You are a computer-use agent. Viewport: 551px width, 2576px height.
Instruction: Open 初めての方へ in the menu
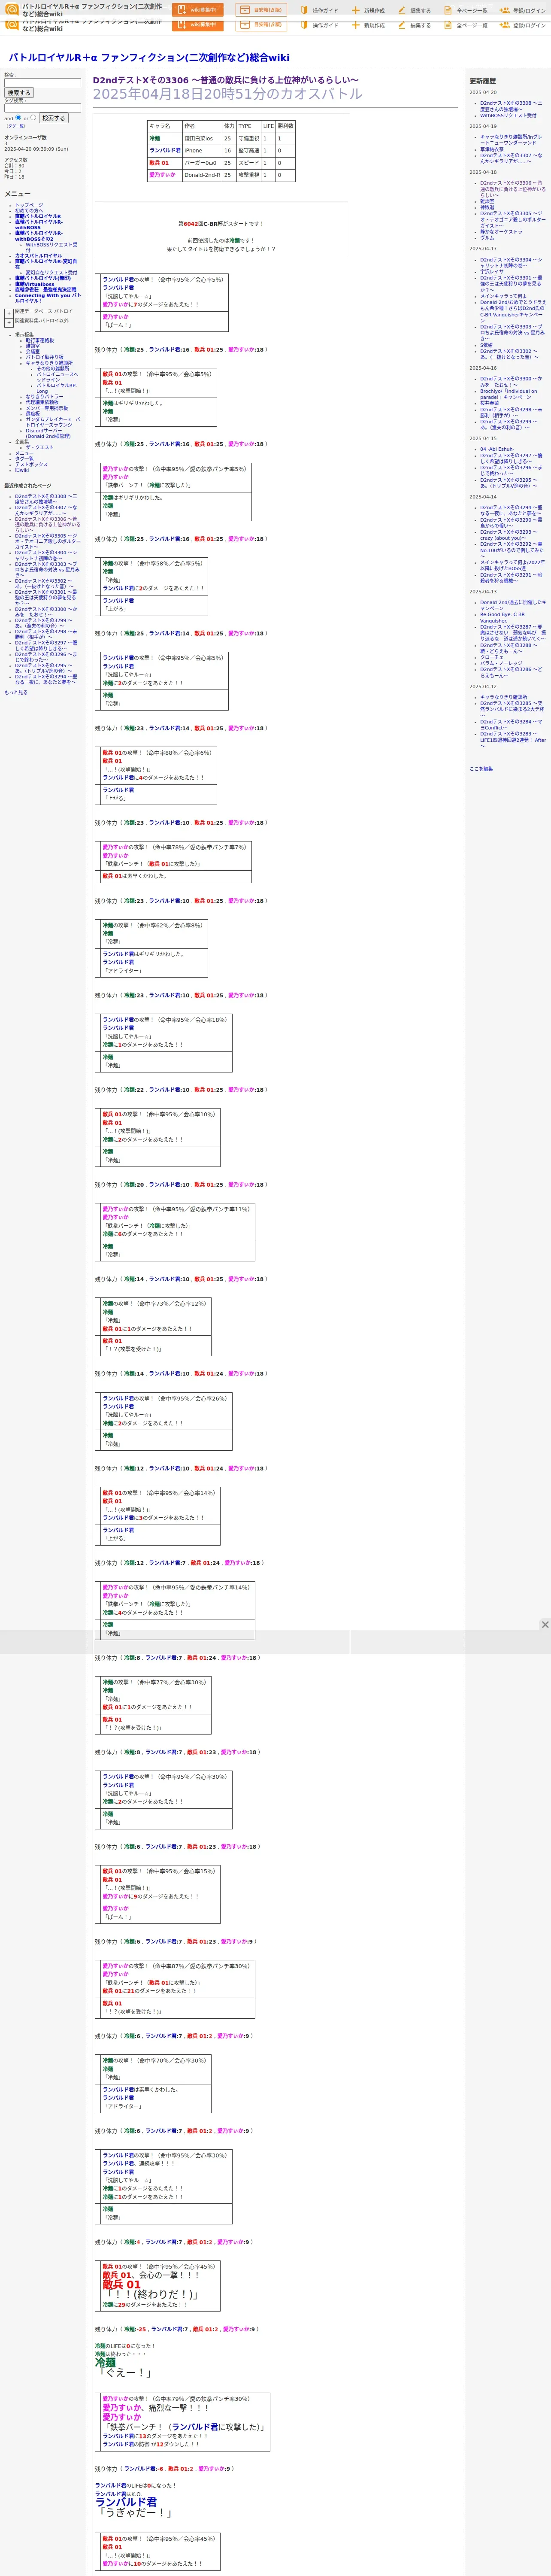[30, 210]
